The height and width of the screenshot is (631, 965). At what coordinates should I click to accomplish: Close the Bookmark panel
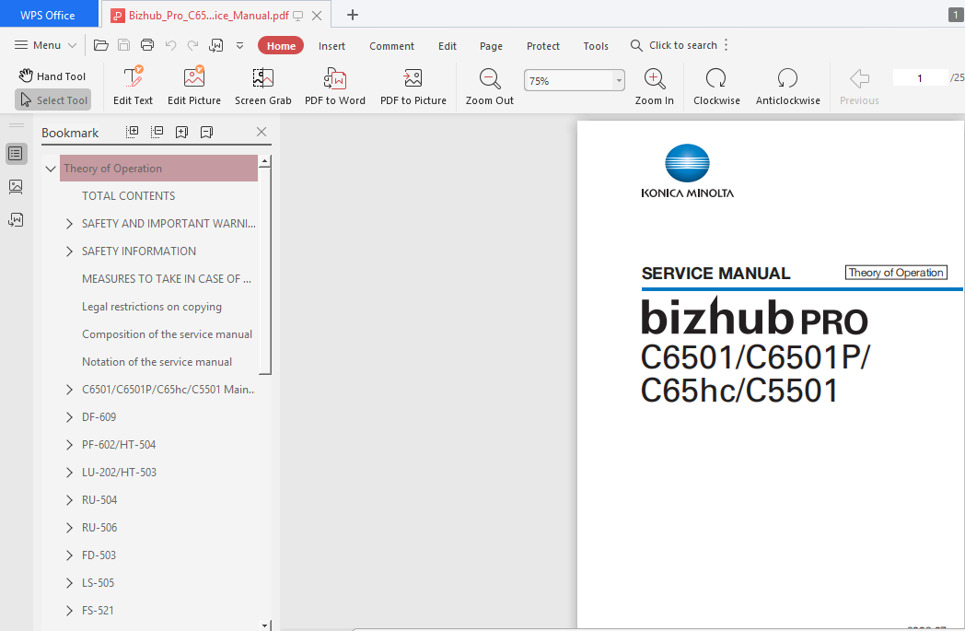262,132
